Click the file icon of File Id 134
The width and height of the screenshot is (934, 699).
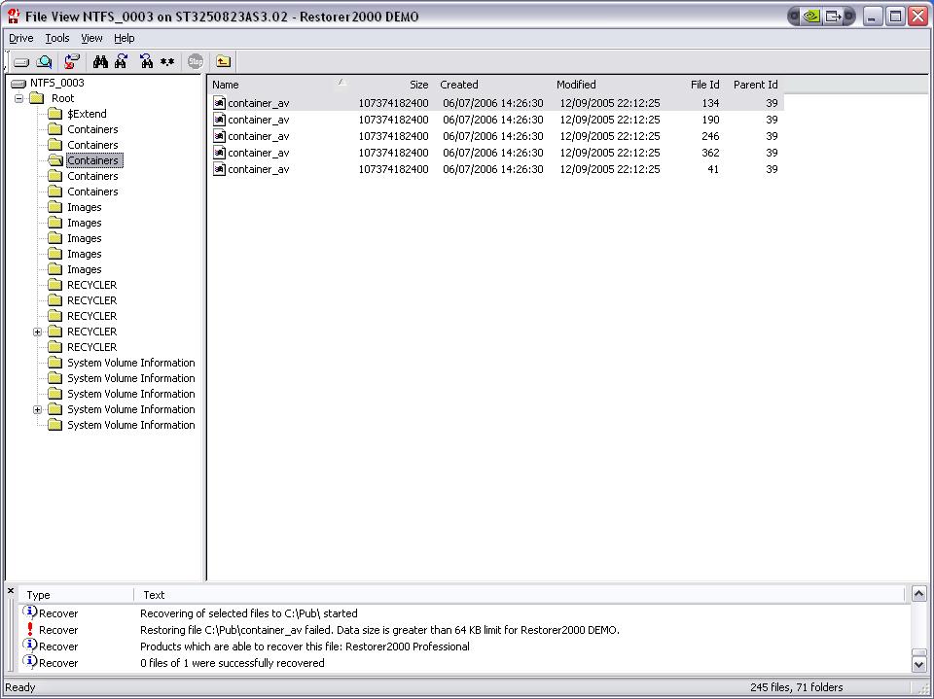tap(219, 103)
